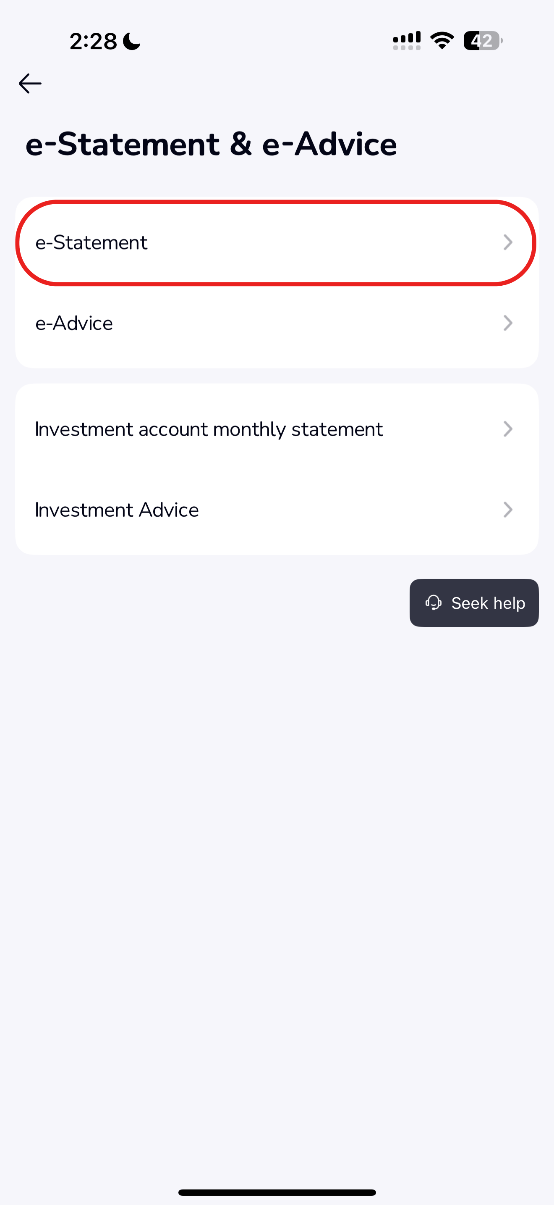Tap the Wi-Fi status icon
Viewport: 554px width, 1205px height.
coord(442,41)
